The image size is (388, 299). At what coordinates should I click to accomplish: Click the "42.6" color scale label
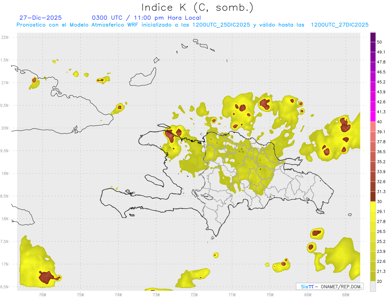tap(381, 102)
